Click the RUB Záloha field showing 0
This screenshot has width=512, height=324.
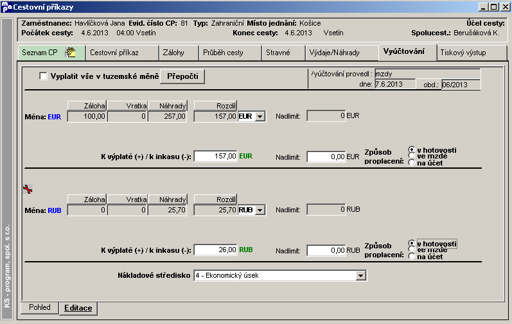(87, 210)
